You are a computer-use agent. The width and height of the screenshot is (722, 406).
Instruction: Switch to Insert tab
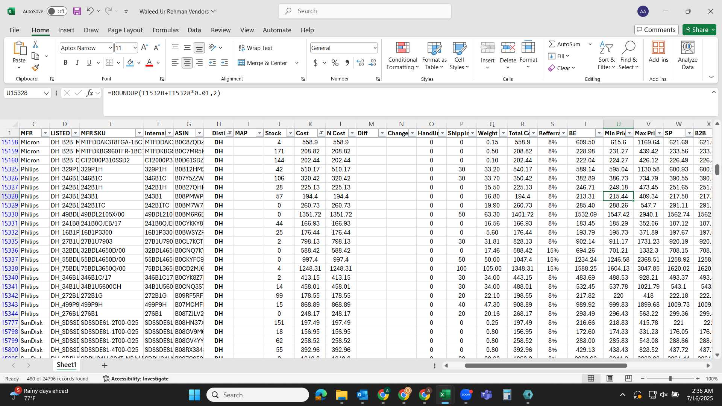coord(66,30)
